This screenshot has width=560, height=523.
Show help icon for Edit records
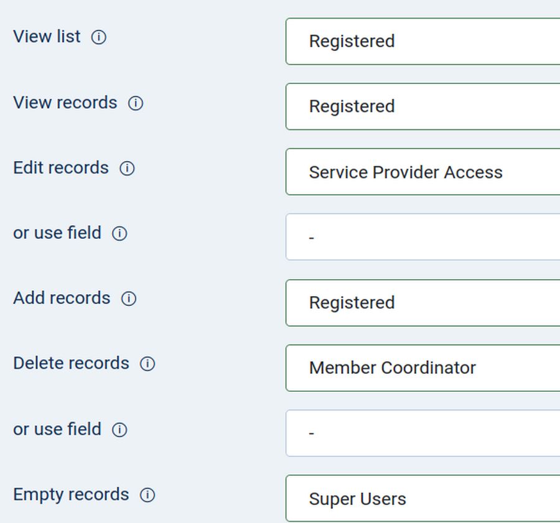tap(127, 169)
